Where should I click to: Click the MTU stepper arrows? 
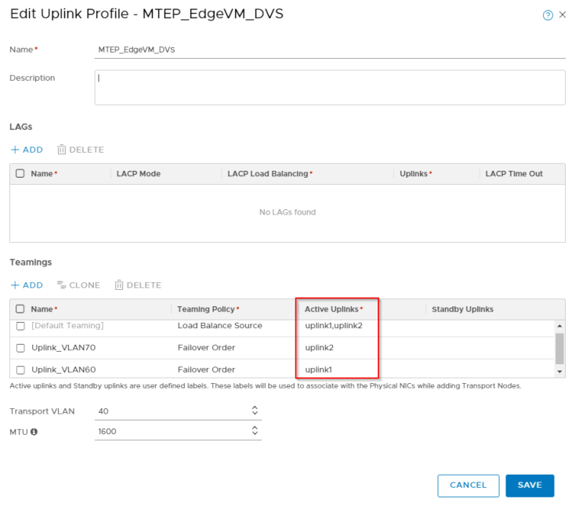tap(255, 431)
